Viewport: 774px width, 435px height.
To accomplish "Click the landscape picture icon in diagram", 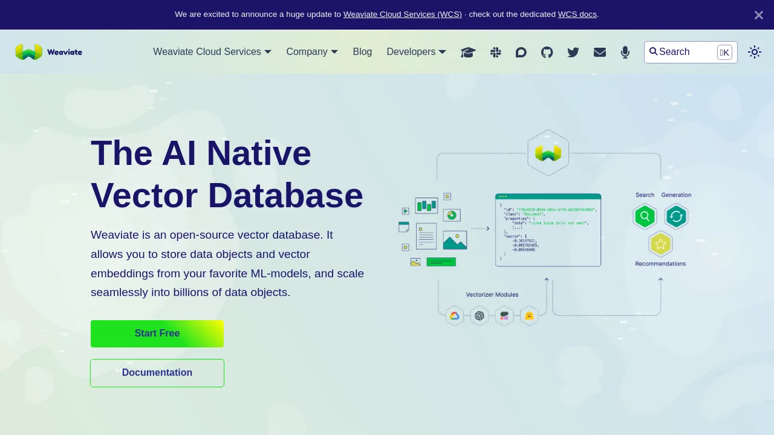I will point(455,240).
